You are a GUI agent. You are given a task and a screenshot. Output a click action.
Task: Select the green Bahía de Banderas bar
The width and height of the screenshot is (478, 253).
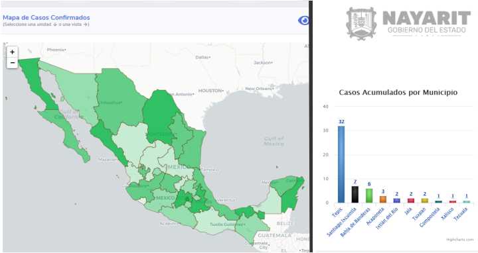(x=369, y=195)
